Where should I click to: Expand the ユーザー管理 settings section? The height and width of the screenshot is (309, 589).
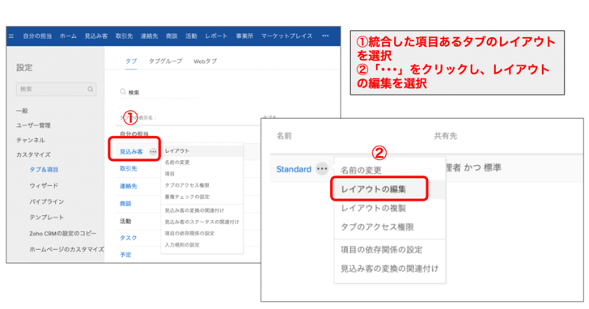click(x=33, y=125)
